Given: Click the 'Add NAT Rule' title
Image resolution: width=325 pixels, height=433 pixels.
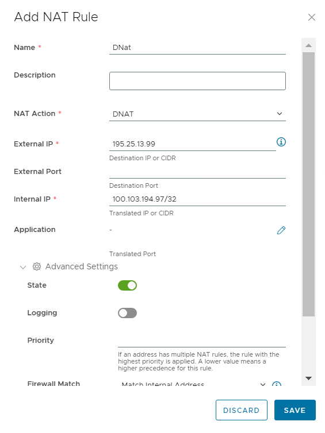Looking at the screenshot, I should tap(56, 17).
